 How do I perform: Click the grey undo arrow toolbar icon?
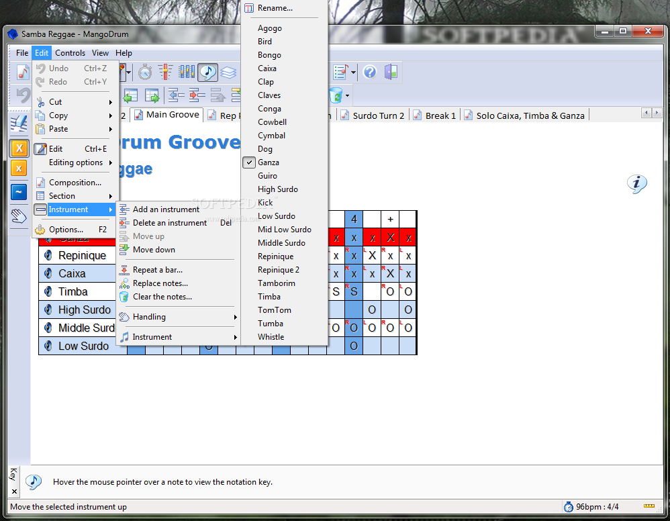(23, 95)
